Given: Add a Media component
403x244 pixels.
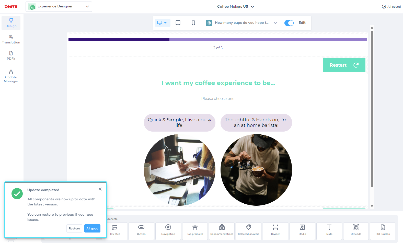Looking at the screenshot, I should [302, 231].
